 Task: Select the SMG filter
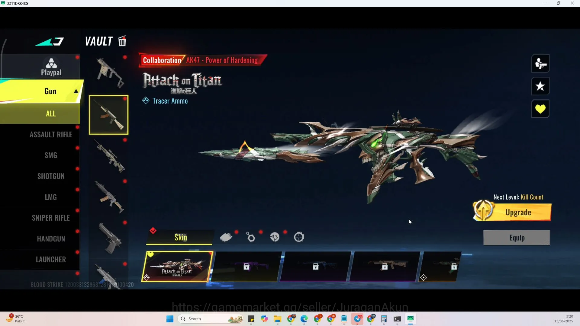coord(51,155)
